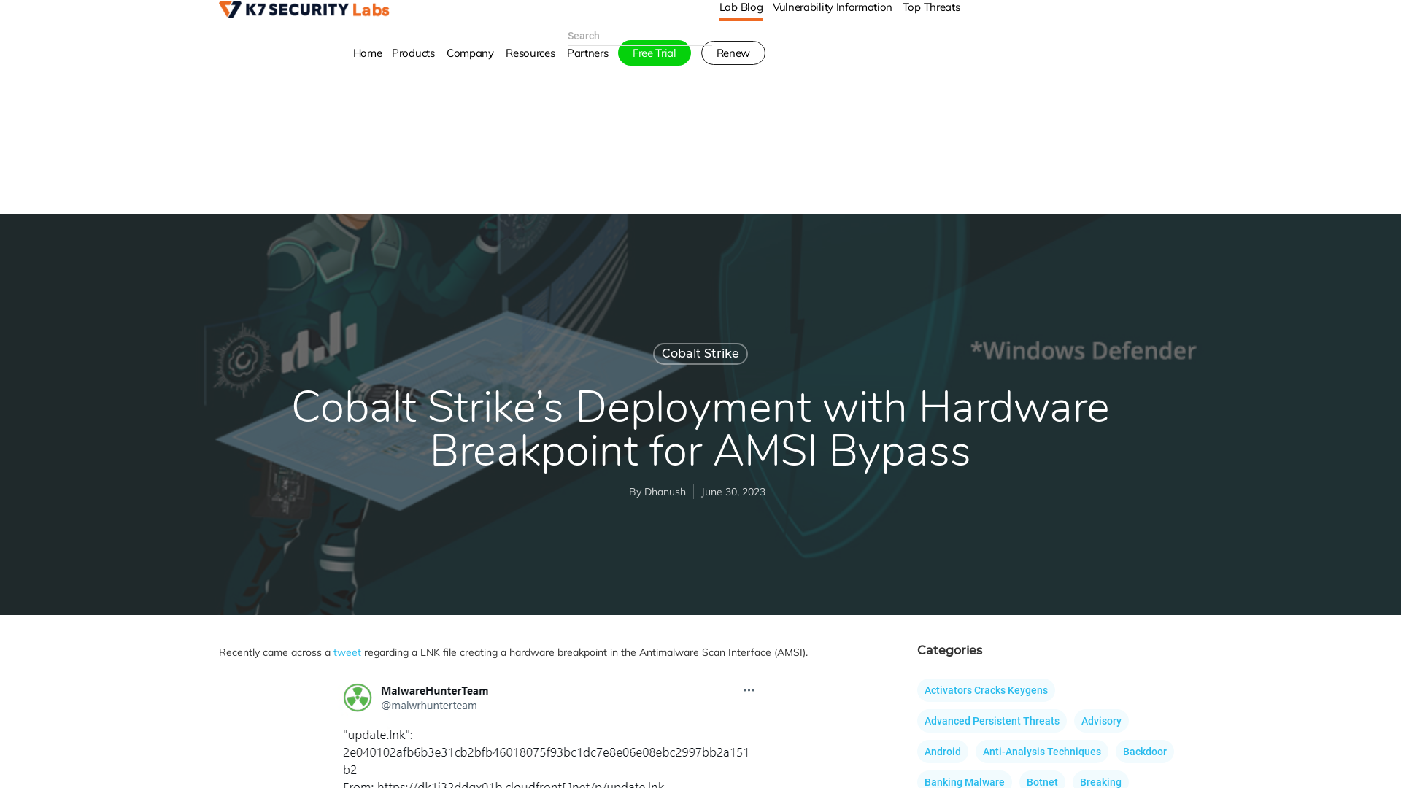1401x788 pixels.
Task: Select the Banking Malware tag
Action: (x=965, y=781)
